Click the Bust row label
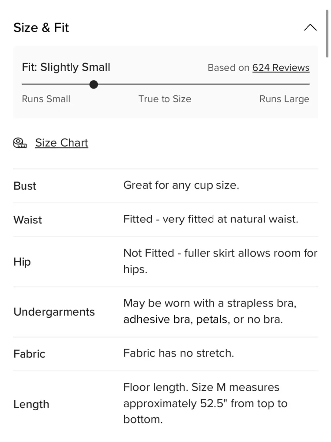Image resolution: width=331 pixels, height=442 pixels. [25, 186]
